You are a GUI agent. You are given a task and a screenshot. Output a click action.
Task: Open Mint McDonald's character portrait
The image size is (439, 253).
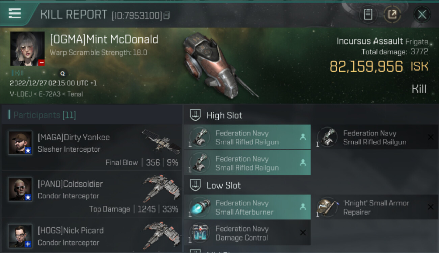click(x=27, y=49)
